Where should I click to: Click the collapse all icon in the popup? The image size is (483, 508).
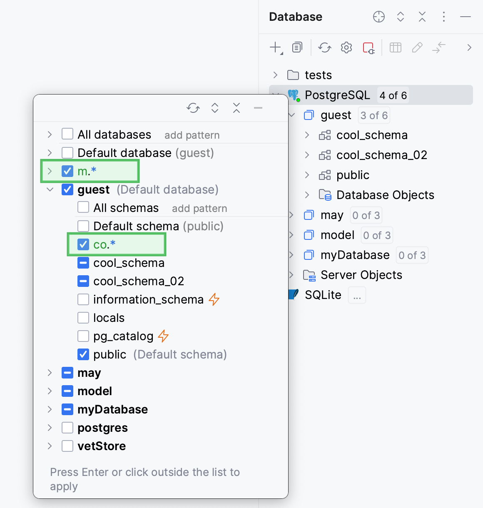coord(237,108)
